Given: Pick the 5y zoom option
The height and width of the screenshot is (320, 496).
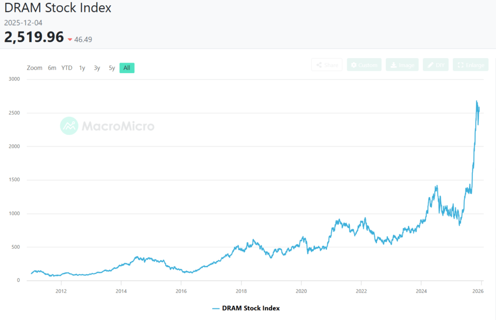Looking at the screenshot, I should (x=112, y=68).
